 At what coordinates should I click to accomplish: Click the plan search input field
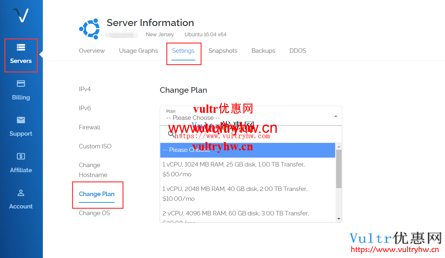[251, 134]
